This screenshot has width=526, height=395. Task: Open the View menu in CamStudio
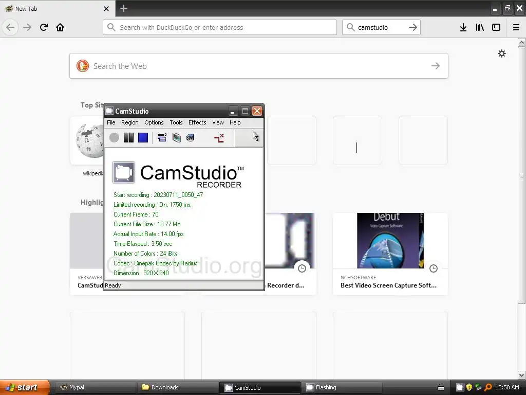pos(218,122)
